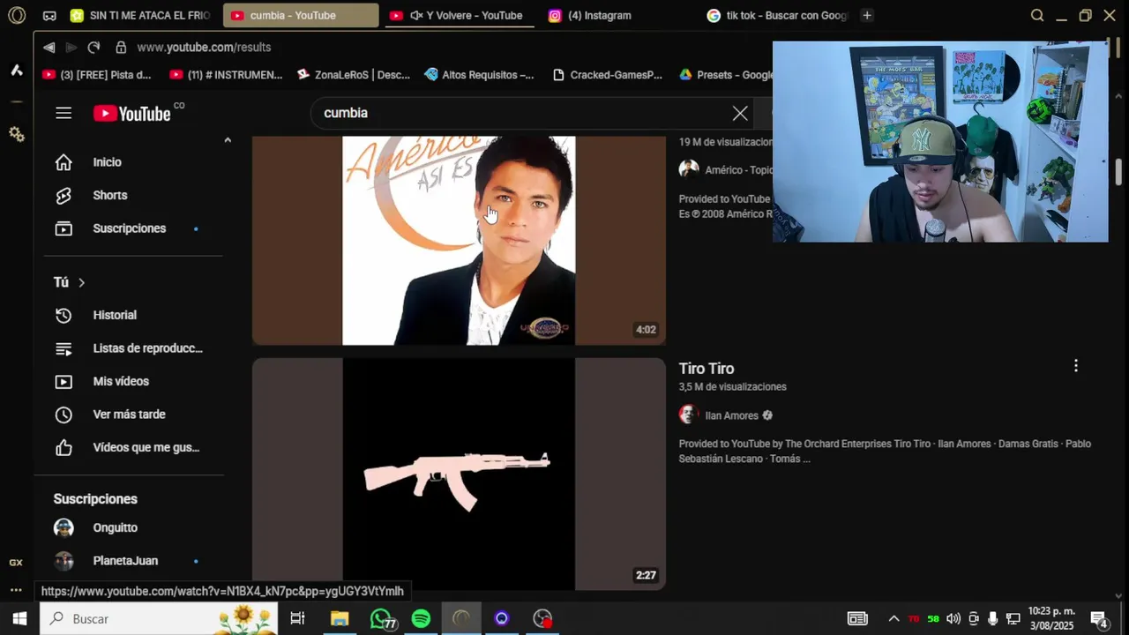The image size is (1129, 635).
Task: Open Spotify from the taskbar
Action: pyautogui.click(x=421, y=618)
